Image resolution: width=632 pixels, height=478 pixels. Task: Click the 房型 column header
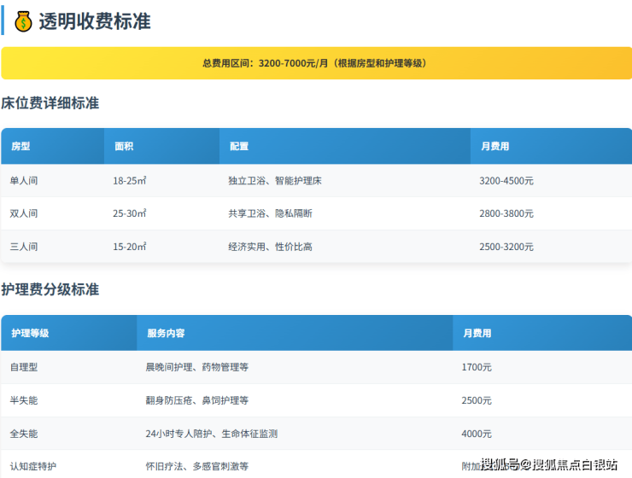[x=20, y=146]
